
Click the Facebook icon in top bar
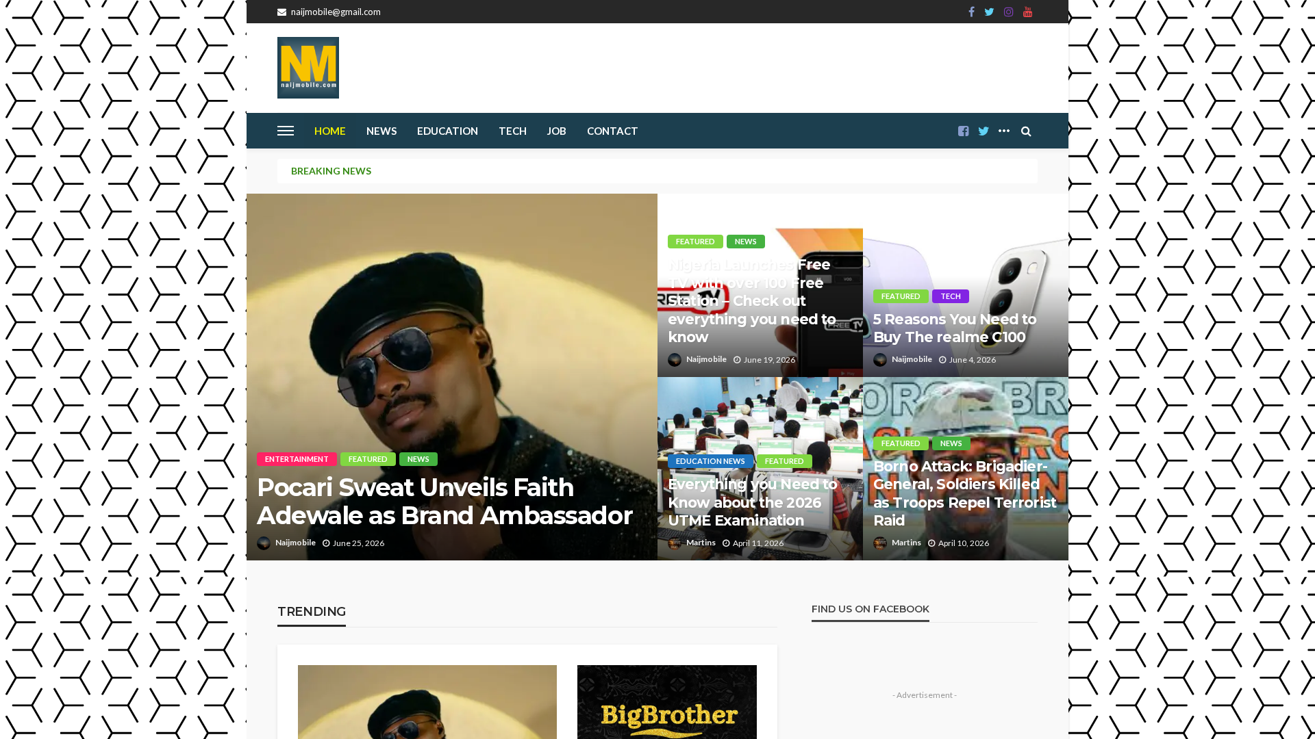[971, 12]
